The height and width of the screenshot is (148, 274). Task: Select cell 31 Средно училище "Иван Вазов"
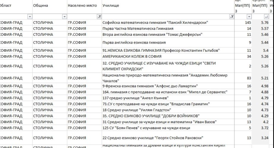[168, 122]
